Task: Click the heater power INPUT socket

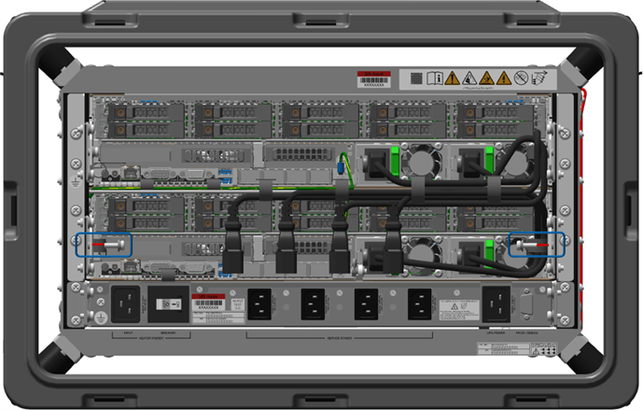Action: 125,304
